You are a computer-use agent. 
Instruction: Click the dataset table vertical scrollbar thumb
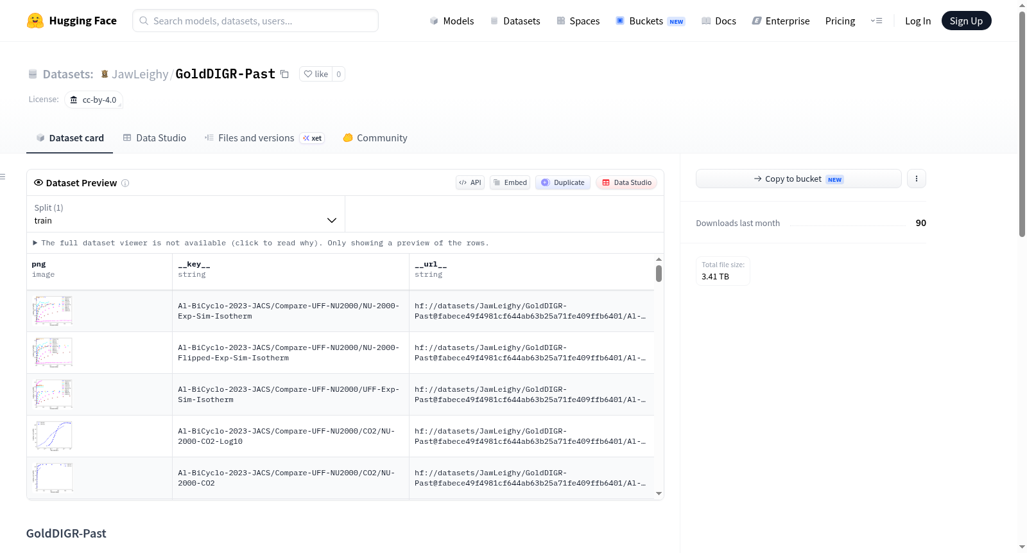(659, 274)
